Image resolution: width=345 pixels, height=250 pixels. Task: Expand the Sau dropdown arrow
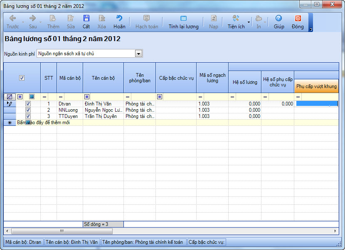40,22
